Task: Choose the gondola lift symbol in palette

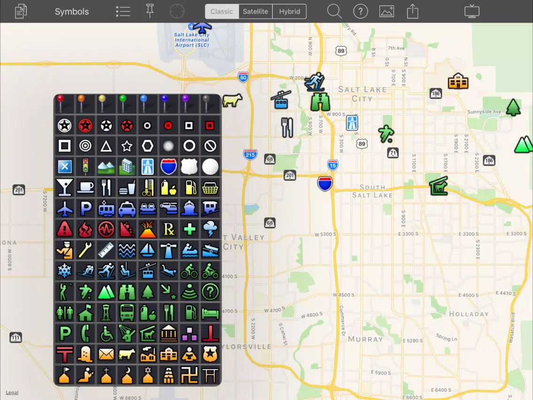Action: point(147,271)
